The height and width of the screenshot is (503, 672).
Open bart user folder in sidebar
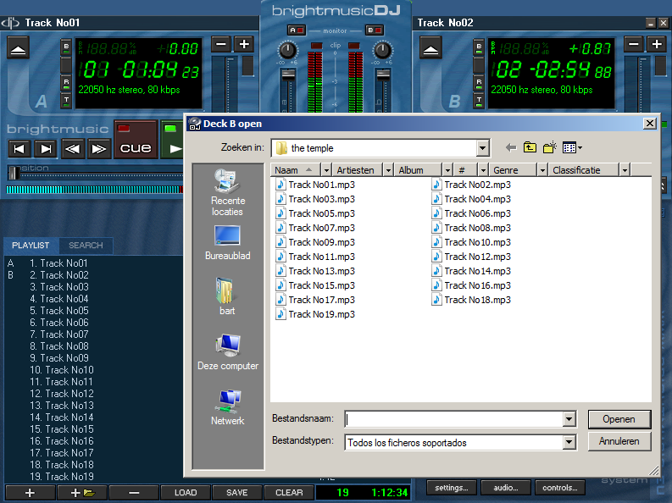click(227, 296)
